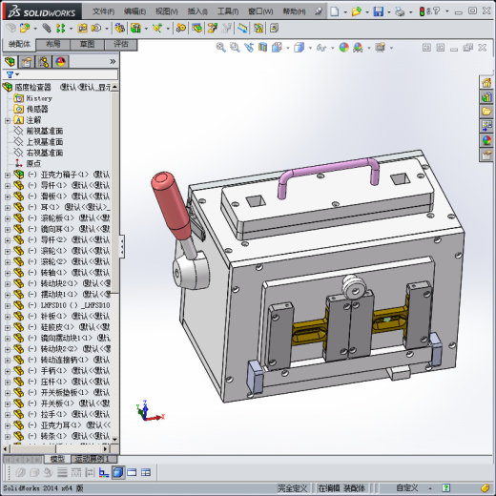Toggle the two view horizontal viewport button
496x496 pixels.
click(x=132, y=472)
